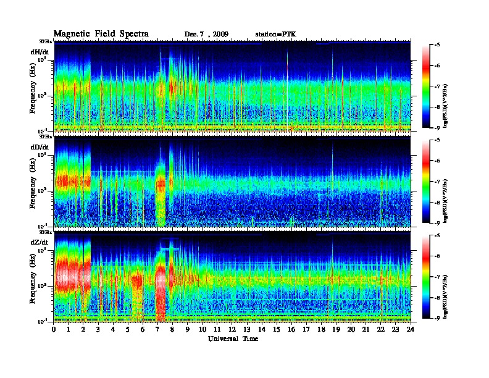Image resolution: width=489 pixels, height=378 pixels.
Task: Click the hour "23" tick label on the time axis
Action: (395, 329)
